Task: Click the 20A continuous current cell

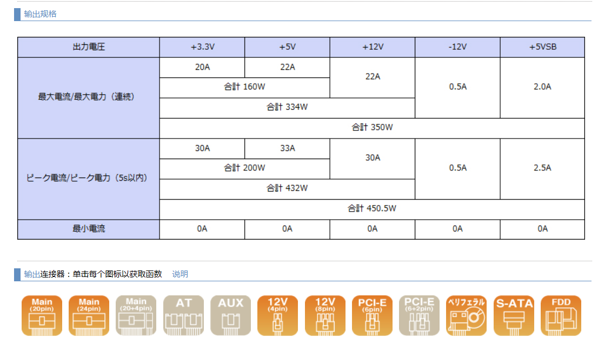Action: [202, 68]
